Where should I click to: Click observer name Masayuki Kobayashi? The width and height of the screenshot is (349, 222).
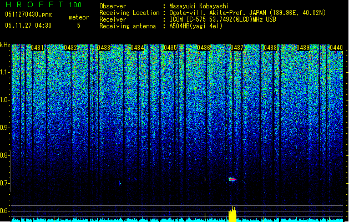(199, 6)
